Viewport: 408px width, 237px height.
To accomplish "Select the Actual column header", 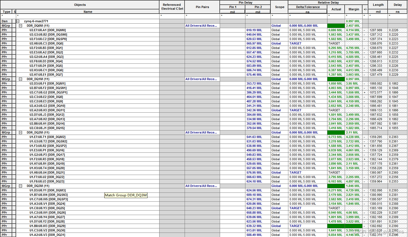I will [x=336, y=9].
